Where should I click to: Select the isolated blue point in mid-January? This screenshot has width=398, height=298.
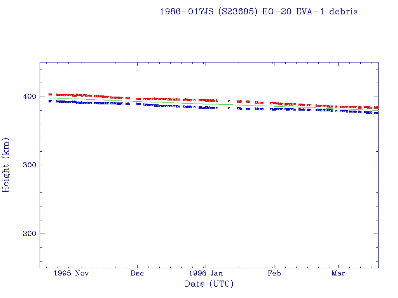[x=229, y=108]
